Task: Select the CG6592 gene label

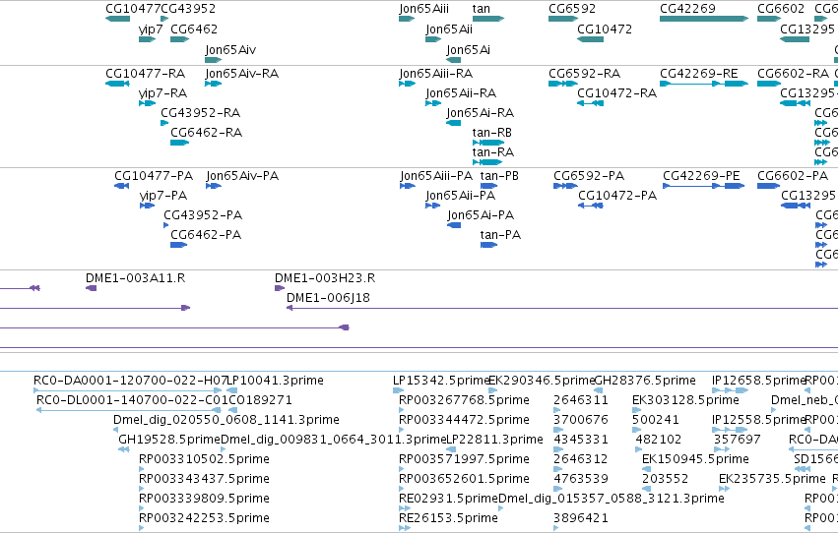Action: tap(572, 9)
